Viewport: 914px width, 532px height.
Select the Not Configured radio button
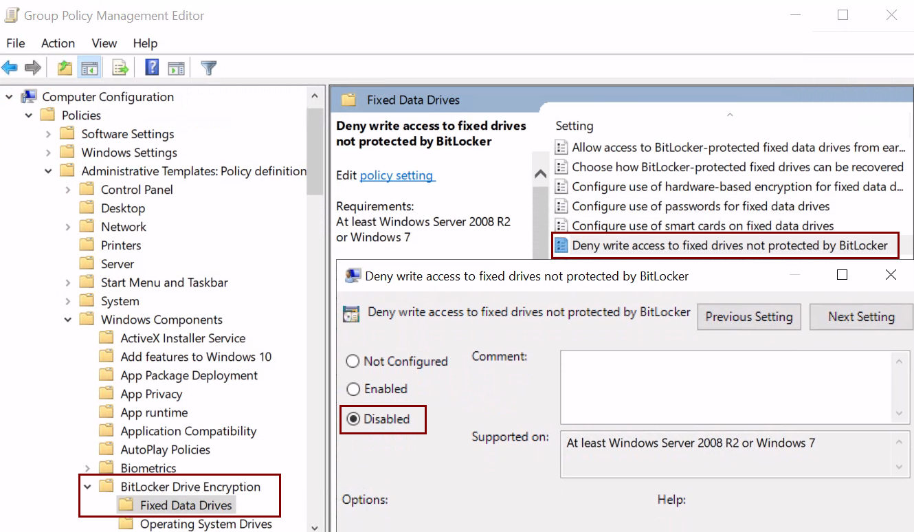click(353, 361)
